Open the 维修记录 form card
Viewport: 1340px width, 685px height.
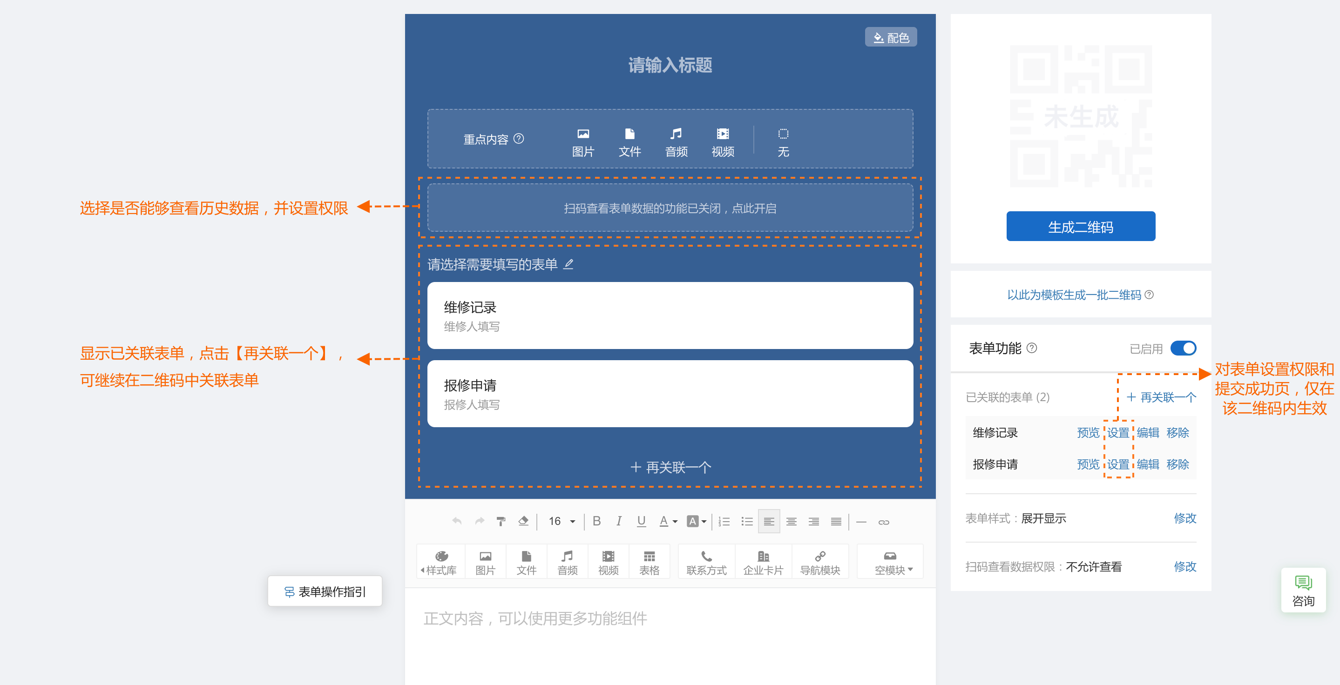pyautogui.click(x=670, y=316)
